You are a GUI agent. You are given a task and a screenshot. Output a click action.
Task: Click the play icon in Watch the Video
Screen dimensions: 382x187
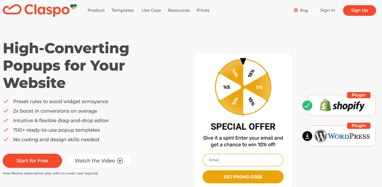point(120,161)
